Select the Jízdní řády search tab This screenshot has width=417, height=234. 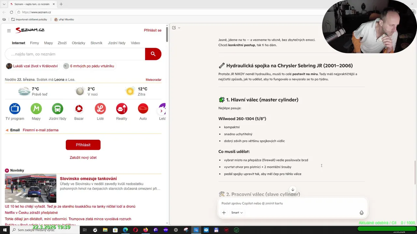pyautogui.click(x=117, y=43)
